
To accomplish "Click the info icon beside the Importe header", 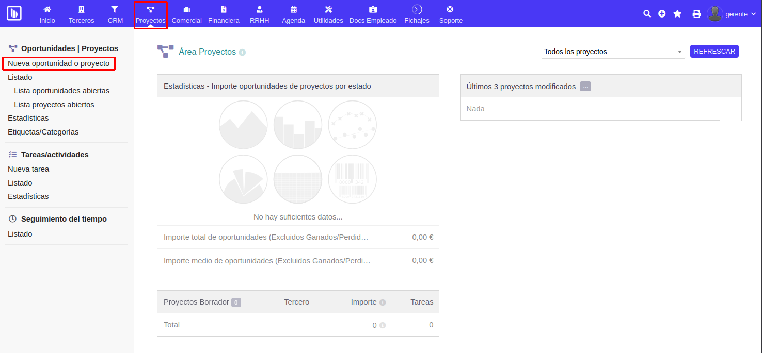I will click(x=383, y=302).
